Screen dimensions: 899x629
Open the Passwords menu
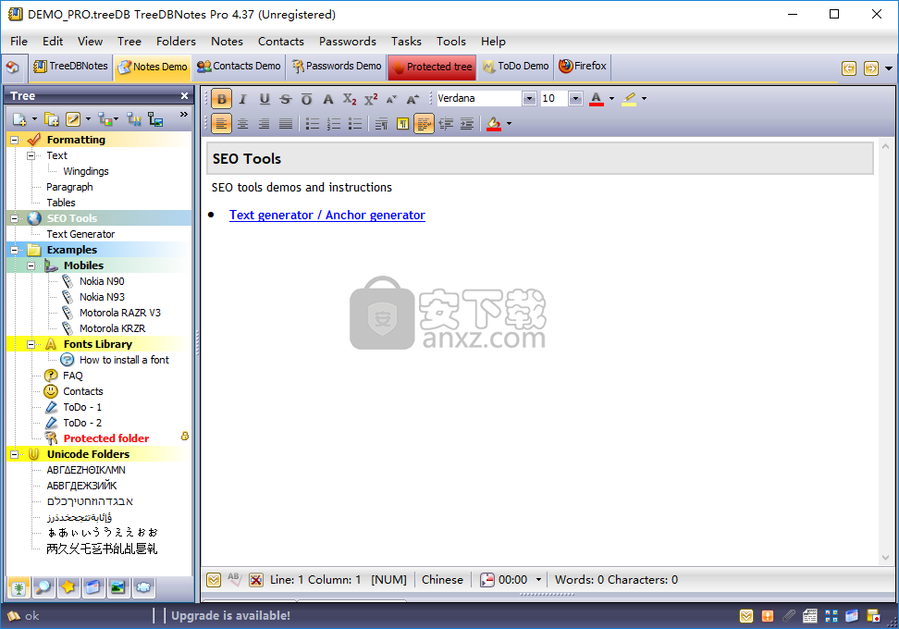click(x=348, y=42)
